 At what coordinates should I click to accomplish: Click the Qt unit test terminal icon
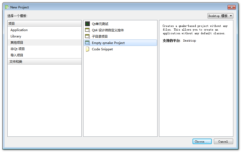point(87,24)
